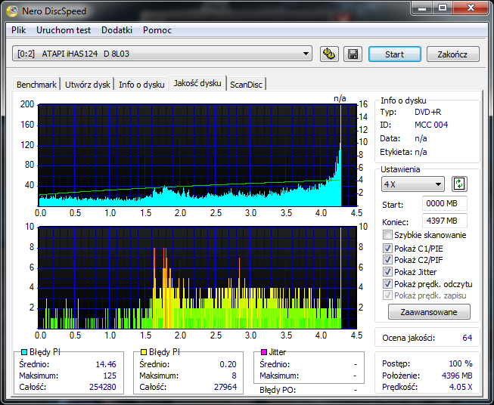Image resolution: width=494 pixels, height=405 pixels.
Task: Click the floppy disk save icon
Action: (353, 54)
